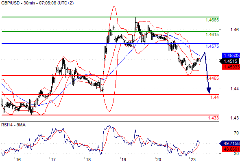Click the 48.8691 RSI moving average tag

231,149
